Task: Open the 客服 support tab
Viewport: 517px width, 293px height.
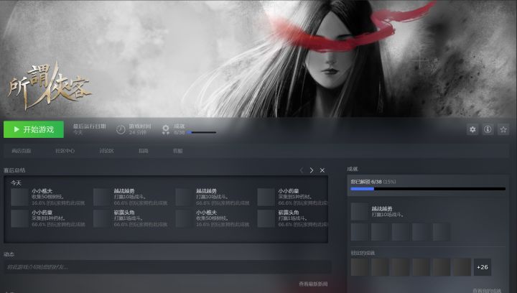Action: [178, 151]
